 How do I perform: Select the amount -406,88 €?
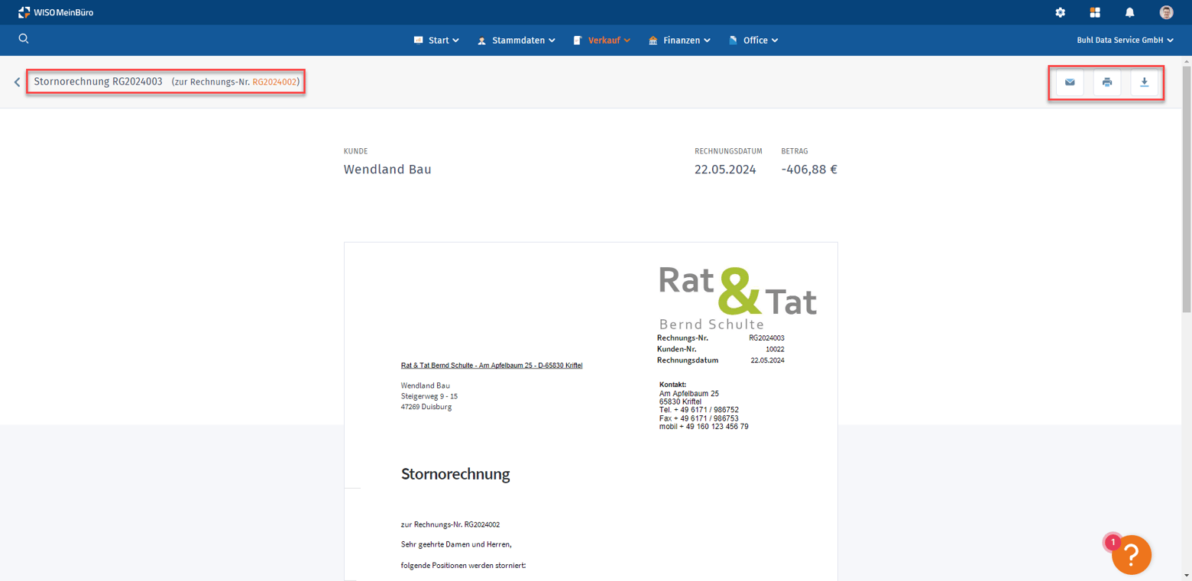(x=809, y=169)
